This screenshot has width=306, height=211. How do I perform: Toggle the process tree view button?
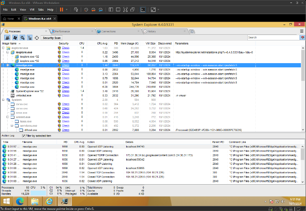pyautogui.click(x=30, y=38)
